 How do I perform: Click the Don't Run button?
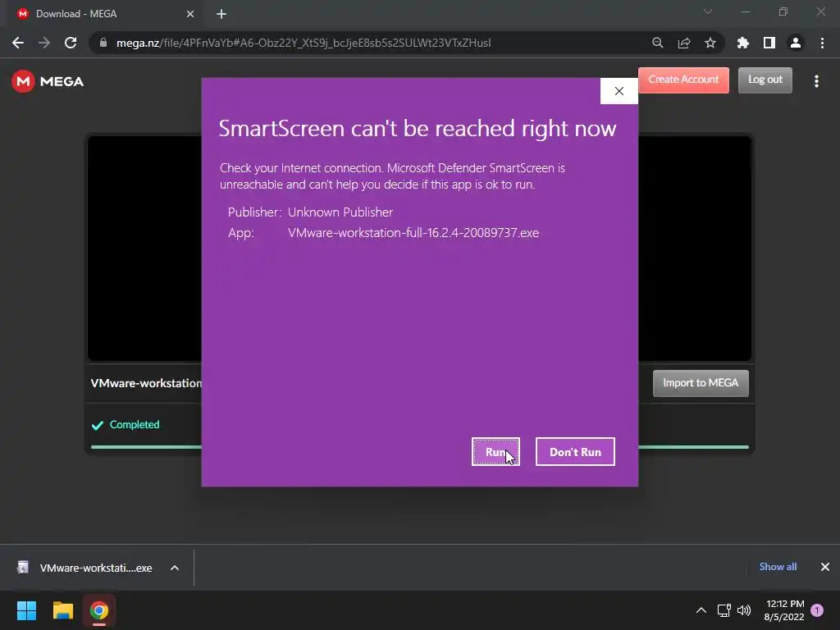[575, 452]
